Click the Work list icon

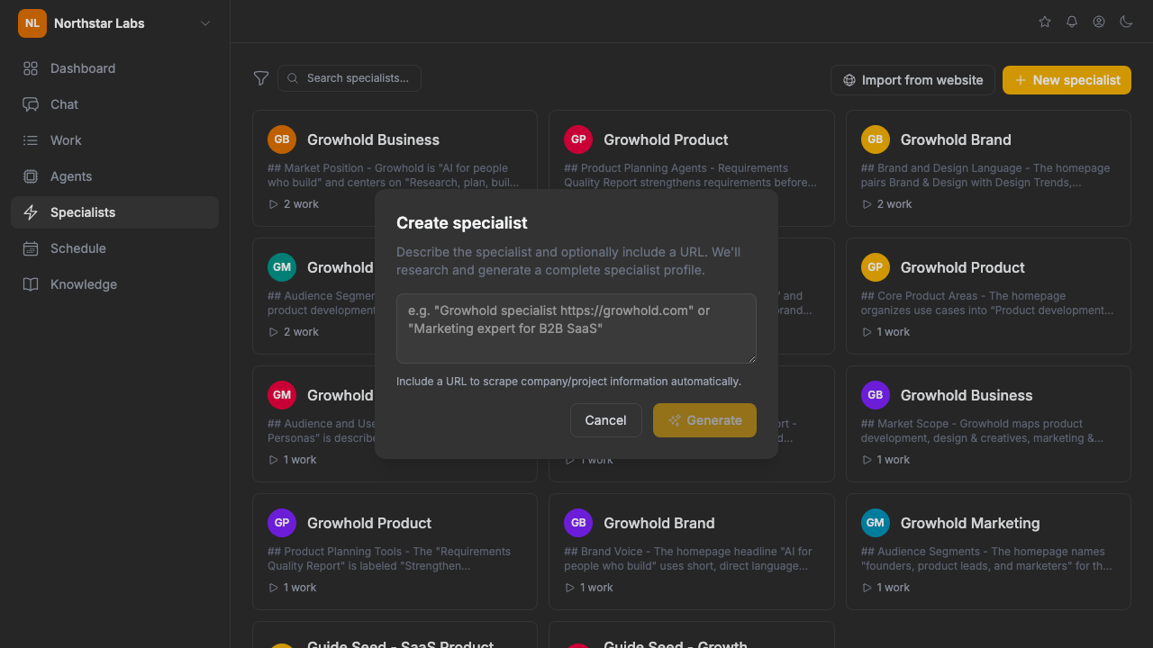31,140
